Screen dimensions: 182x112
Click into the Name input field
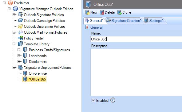pos(136,39)
